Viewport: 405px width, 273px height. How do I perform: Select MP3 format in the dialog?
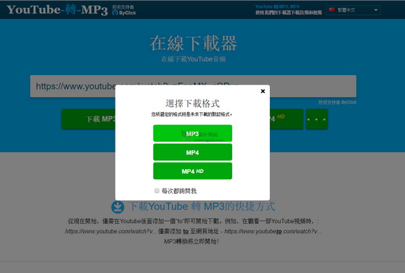(x=192, y=134)
